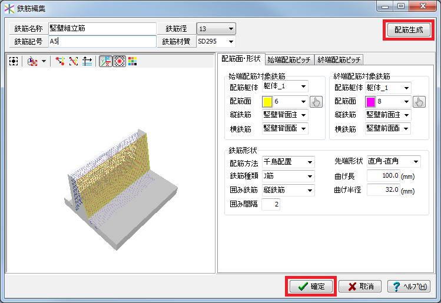Toggle the red circle highlight icon
441x303 pixels.
pyautogui.click(x=120, y=61)
